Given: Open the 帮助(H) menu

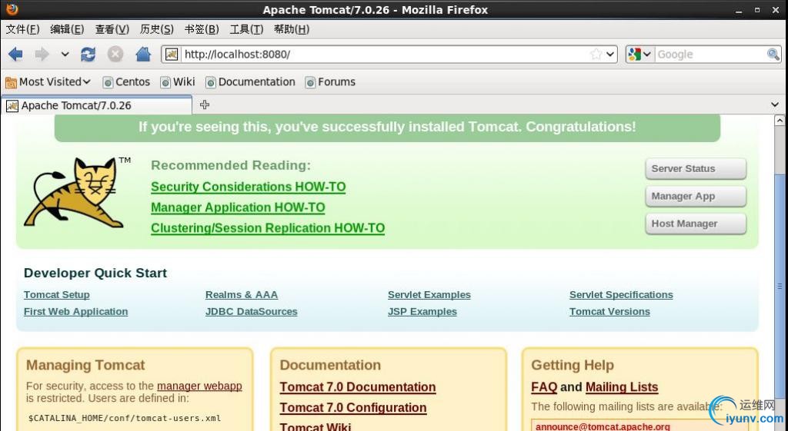Looking at the screenshot, I should (x=292, y=29).
